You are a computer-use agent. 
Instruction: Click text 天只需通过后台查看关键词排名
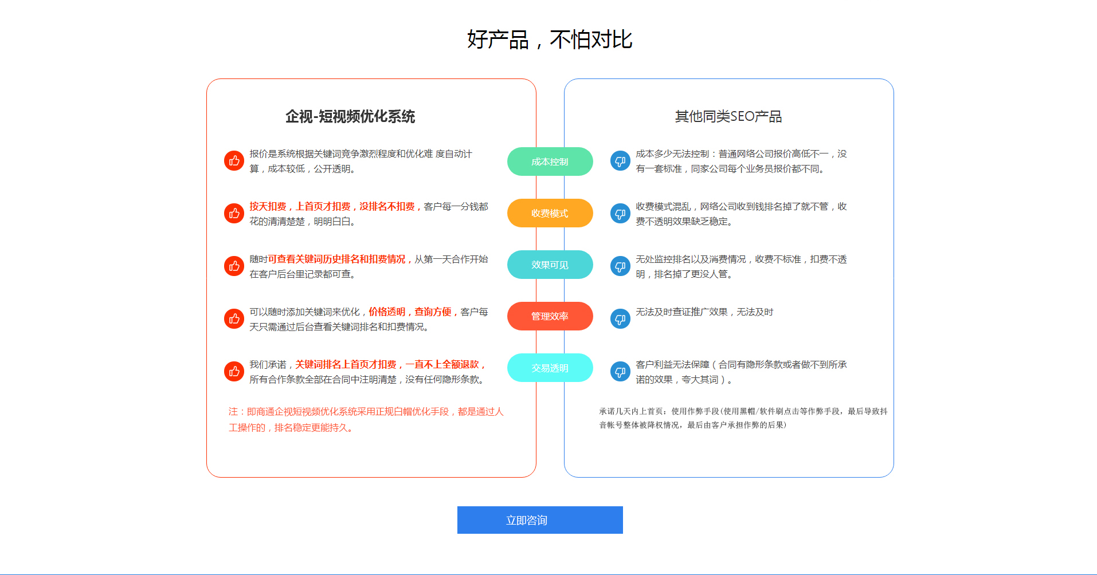click(x=314, y=326)
